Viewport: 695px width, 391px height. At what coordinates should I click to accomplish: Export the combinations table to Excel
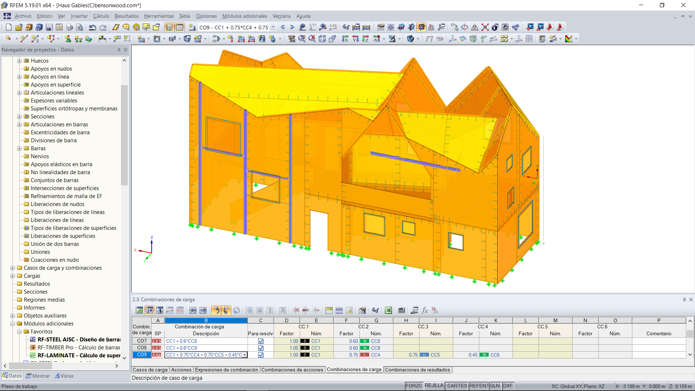388,310
